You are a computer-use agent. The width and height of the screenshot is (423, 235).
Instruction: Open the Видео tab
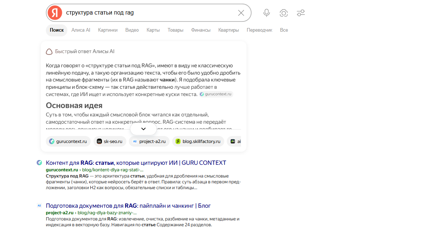click(132, 30)
